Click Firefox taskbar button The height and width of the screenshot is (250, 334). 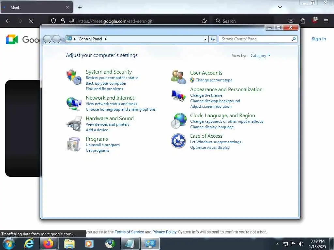(48, 243)
